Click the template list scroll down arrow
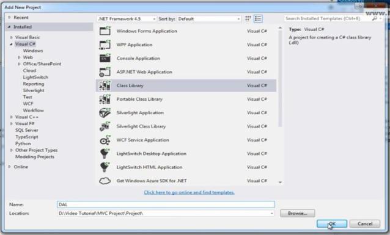Screen dimensions: 390x235 (x=281, y=183)
